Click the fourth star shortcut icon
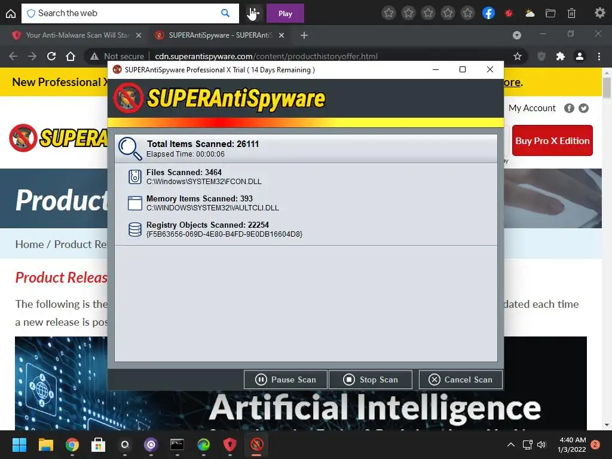This screenshot has width=612, height=459. [x=448, y=13]
